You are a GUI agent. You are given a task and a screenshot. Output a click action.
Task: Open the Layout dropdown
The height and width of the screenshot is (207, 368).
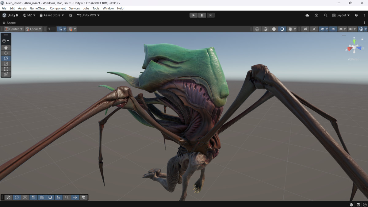coord(340,15)
